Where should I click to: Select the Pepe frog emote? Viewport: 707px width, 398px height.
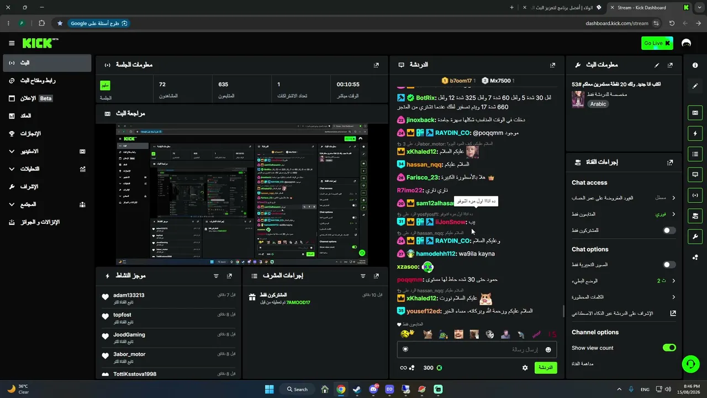coord(443,334)
